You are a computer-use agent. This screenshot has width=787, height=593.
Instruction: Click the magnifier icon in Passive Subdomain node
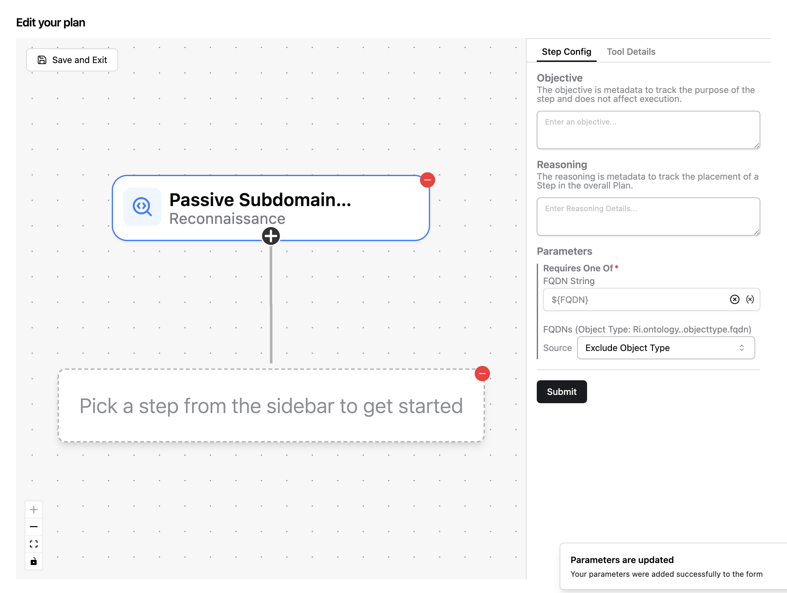[x=142, y=207]
